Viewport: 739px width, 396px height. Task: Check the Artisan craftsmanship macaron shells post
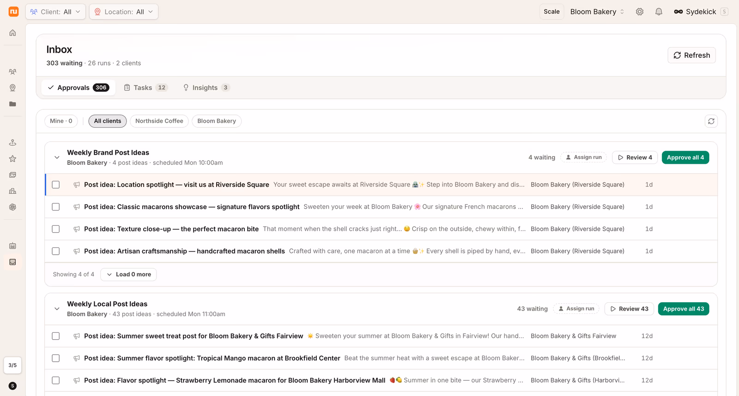click(x=56, y=251)
